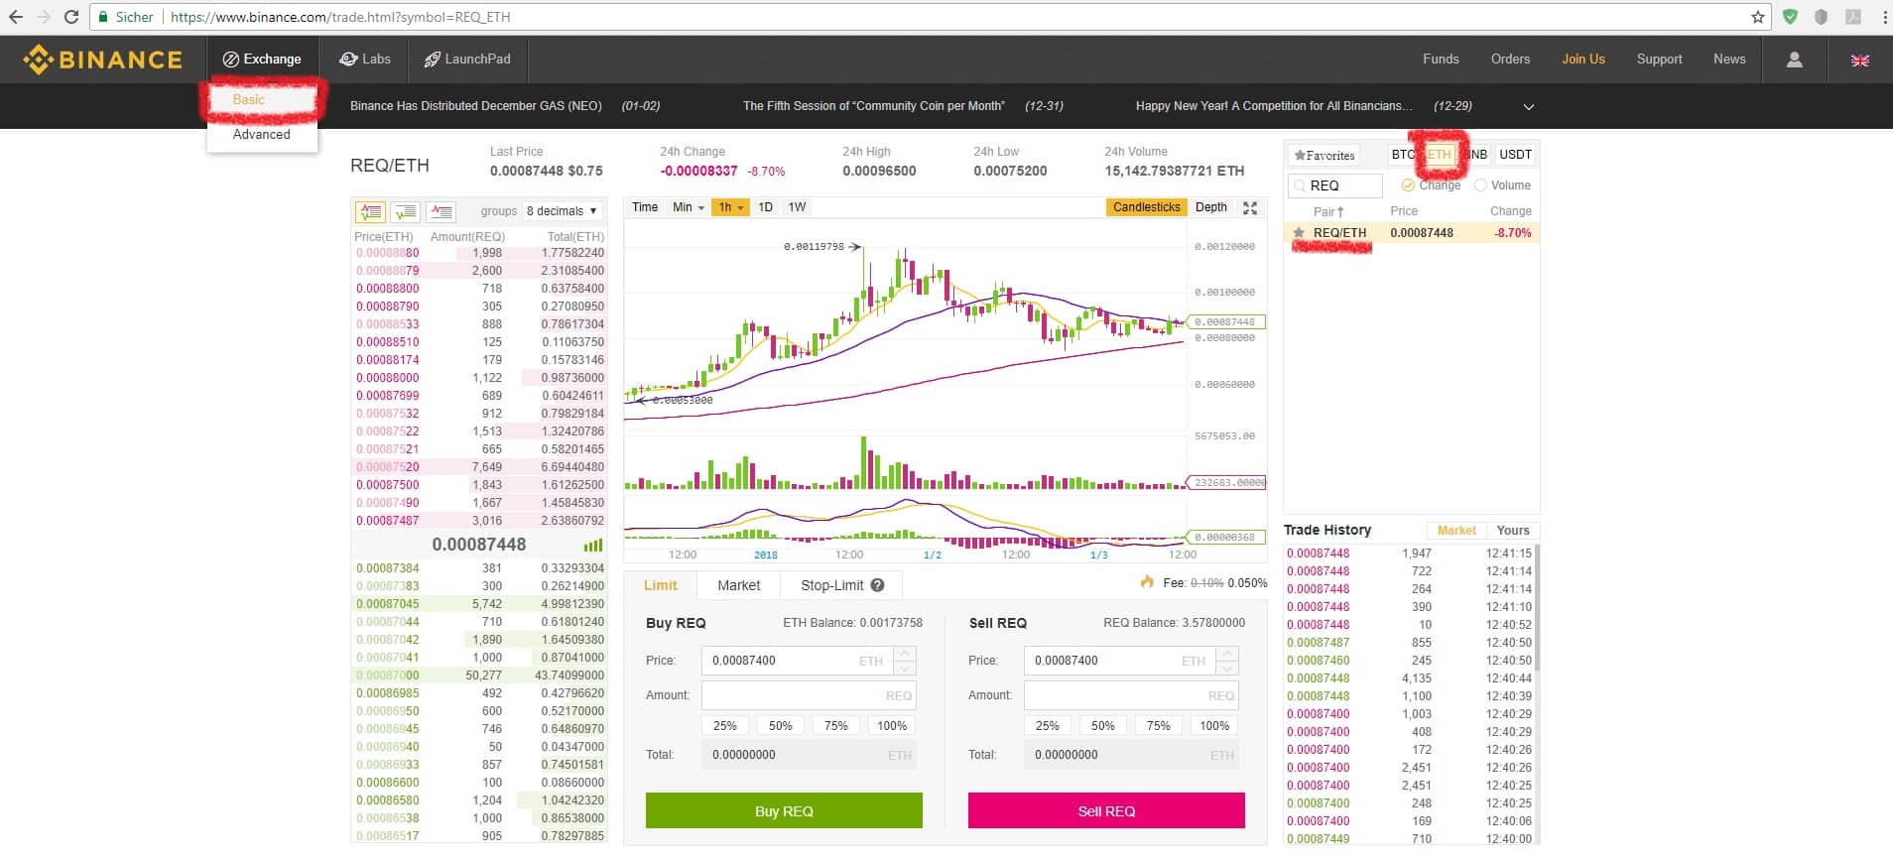Click the browser address bar URL

coord(340,17)
